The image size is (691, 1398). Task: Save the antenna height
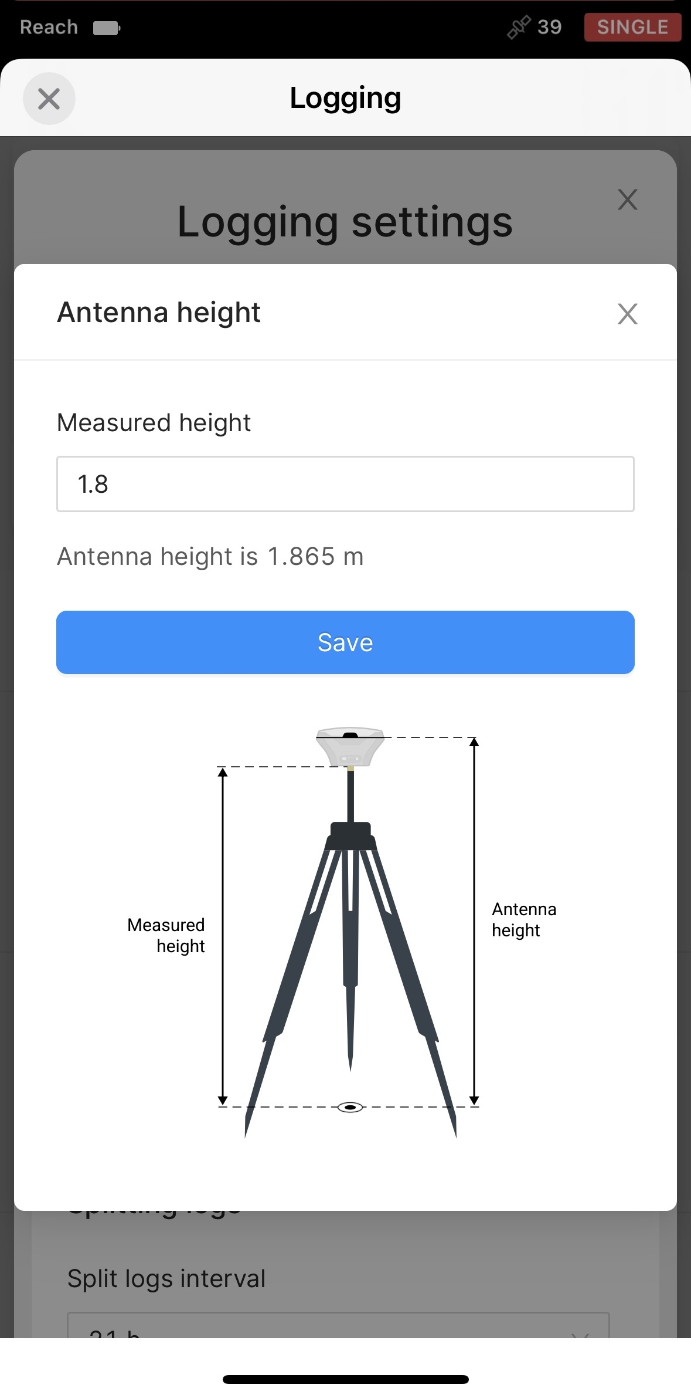[345, 642]
